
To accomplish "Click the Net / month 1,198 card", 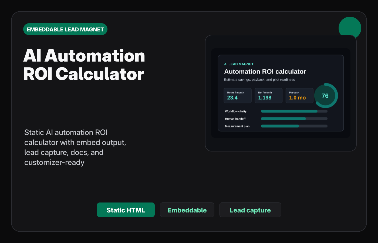I will pos(269,96).
